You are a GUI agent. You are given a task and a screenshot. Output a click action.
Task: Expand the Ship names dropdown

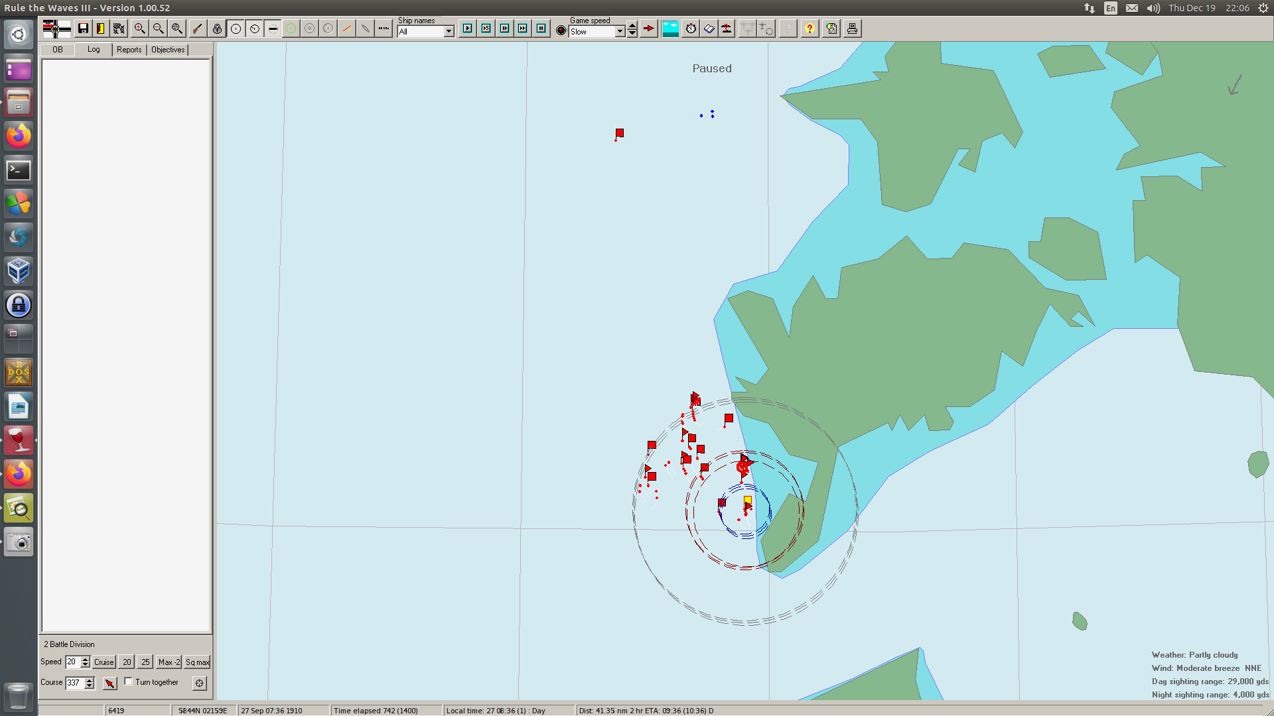click(449, 32)
